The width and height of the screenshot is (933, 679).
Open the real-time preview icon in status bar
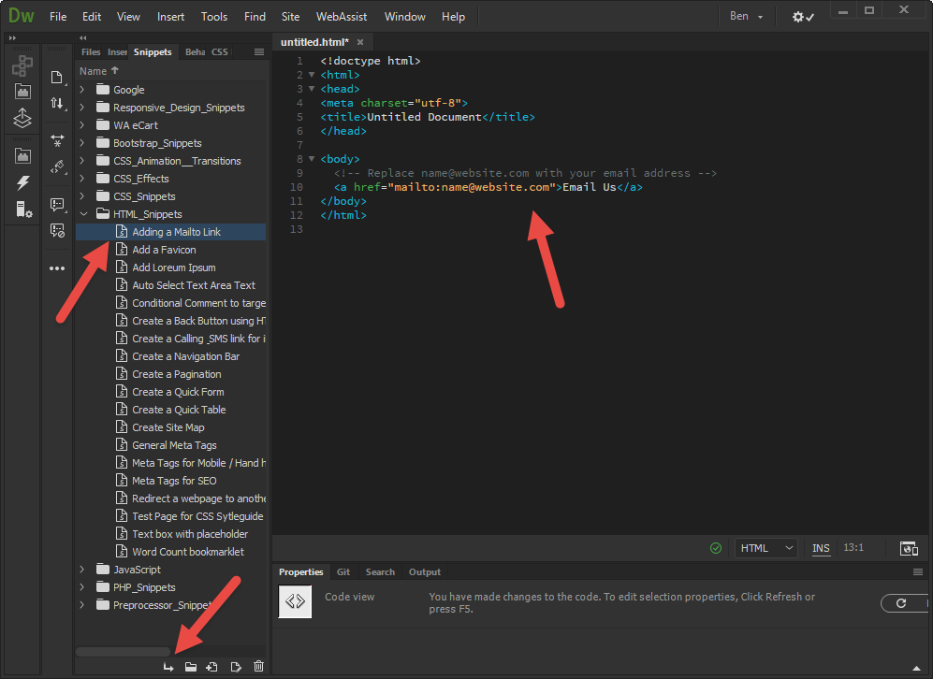pyautogui.click(x=908, y=548)
